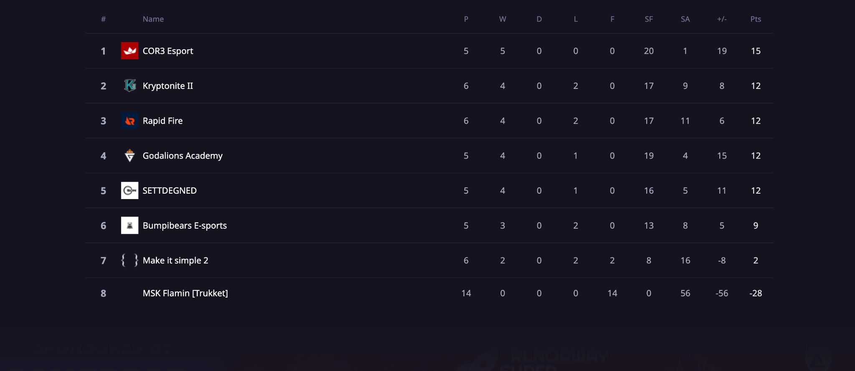Click the Godalions Academy shield logo
The width and height of the screenshot is (855, 371).
pos(129,156)
